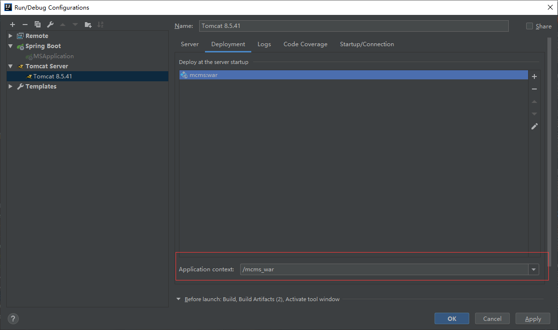Copy configuration icon in left toolbar
Viewport: 558px width, 330px height.
[37, 25]
